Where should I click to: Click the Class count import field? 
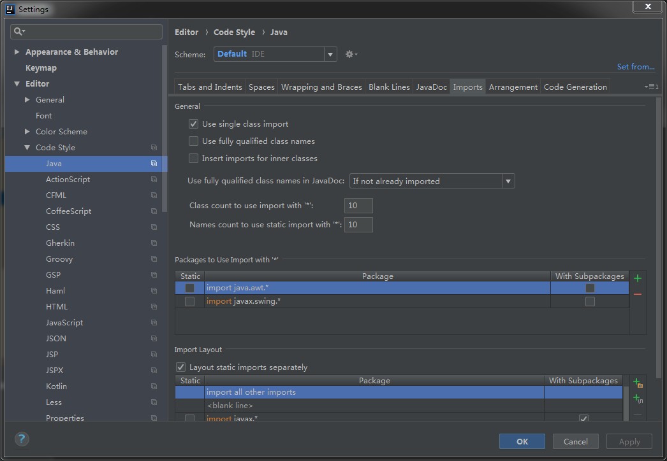point(358,206)
